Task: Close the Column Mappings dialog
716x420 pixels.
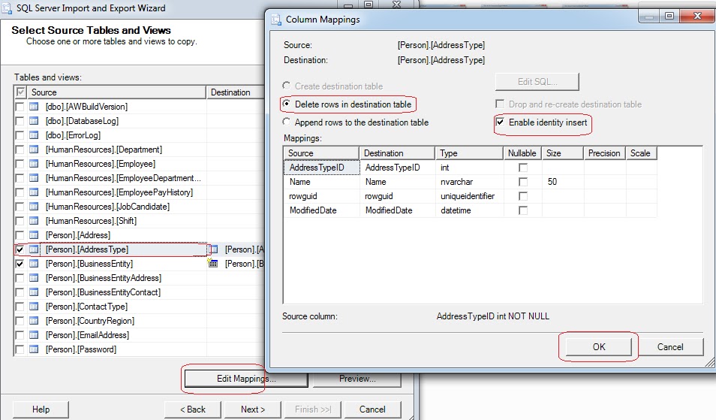Action: click(697, 16)
